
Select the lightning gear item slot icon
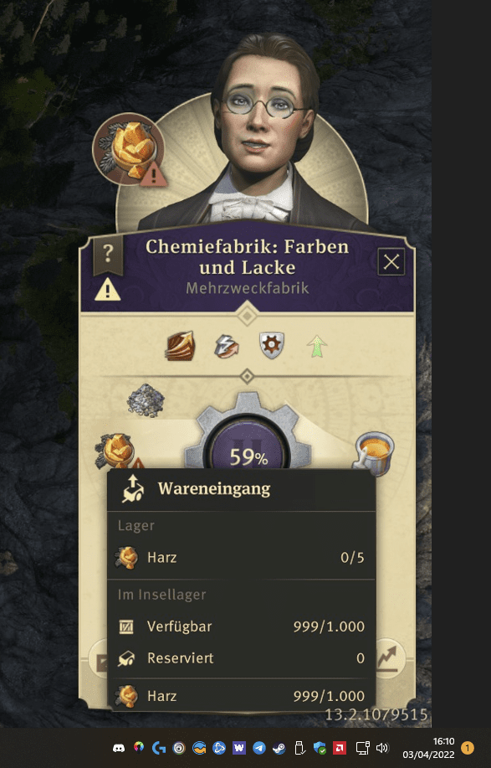click(x=226, y=346)
